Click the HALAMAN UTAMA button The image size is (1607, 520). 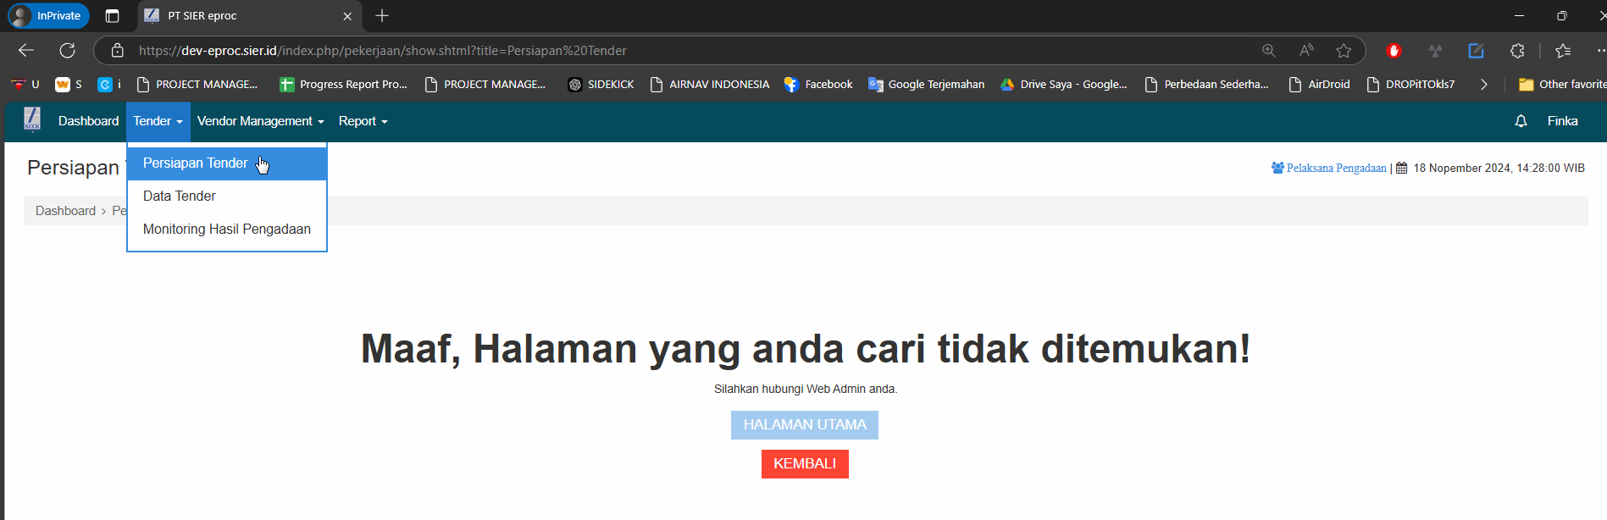coord(804,425)
